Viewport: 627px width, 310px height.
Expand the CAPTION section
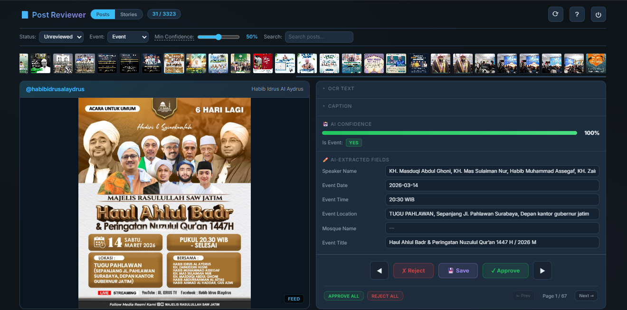340,106
